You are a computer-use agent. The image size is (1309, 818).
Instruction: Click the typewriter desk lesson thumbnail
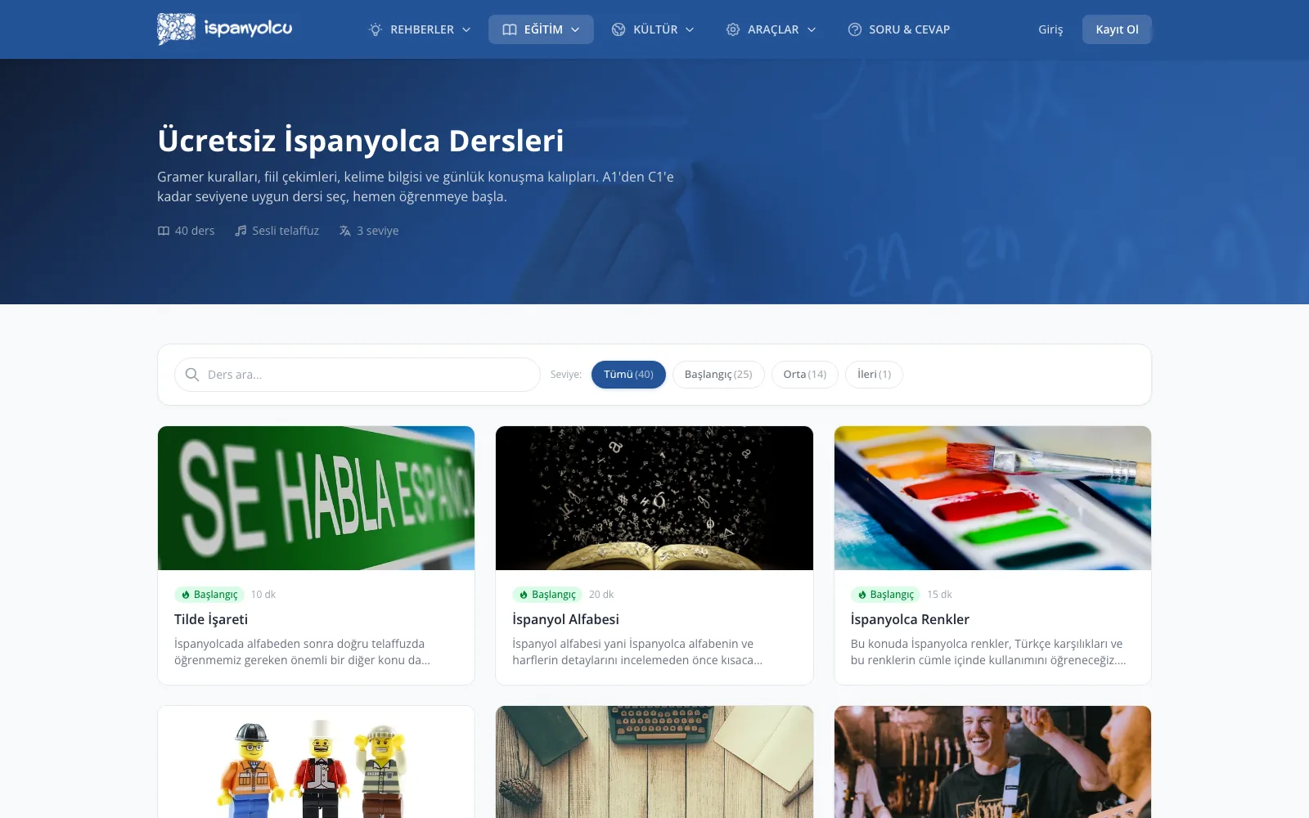(654, 762)
